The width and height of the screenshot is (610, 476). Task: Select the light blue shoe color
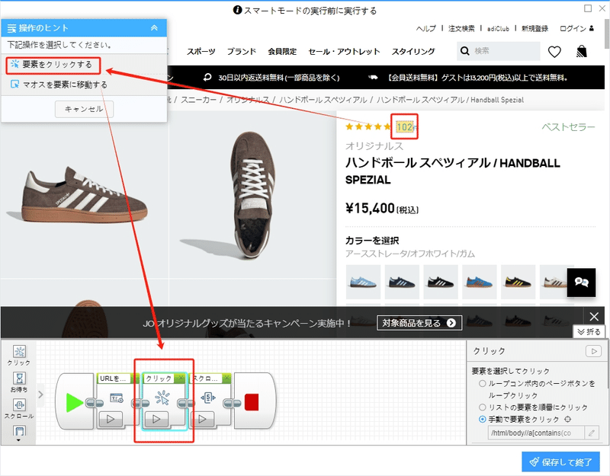click(363, 282)
